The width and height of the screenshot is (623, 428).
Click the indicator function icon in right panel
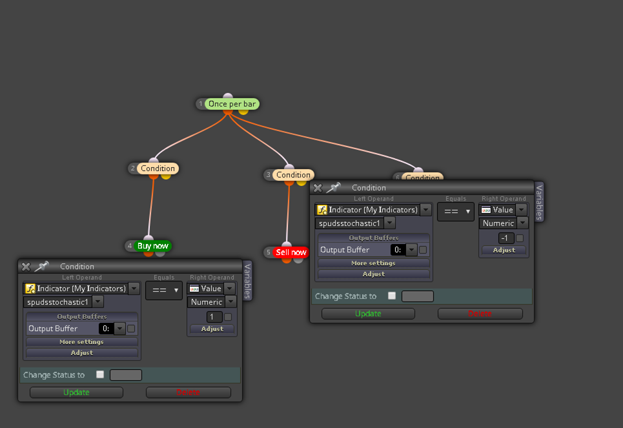coord(322,210)
